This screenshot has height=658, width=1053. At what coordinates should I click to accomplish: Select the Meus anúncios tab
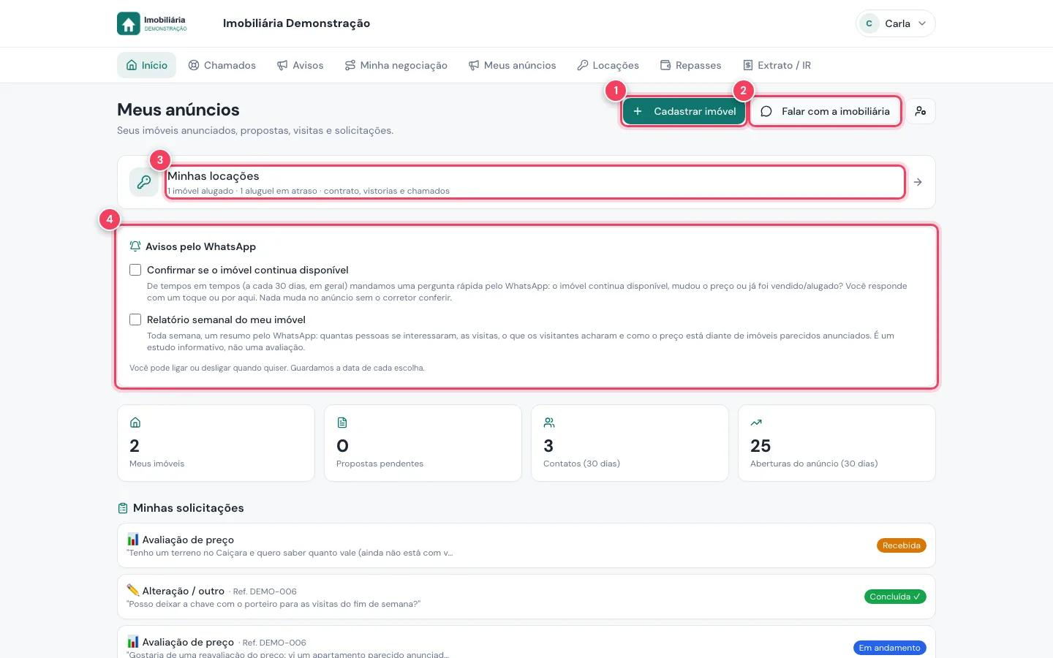click(x=512, y=65)
